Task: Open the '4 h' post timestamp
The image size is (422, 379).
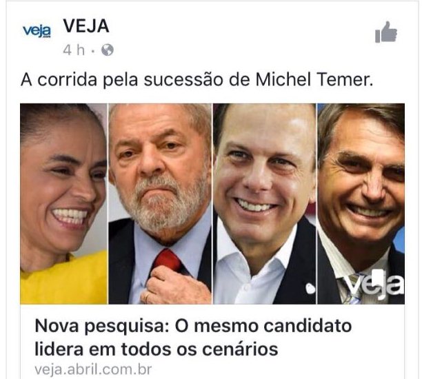Action: (73, 50)
